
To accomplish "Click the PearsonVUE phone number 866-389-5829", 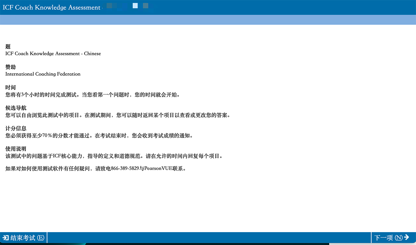I will [x=125, y=168].
